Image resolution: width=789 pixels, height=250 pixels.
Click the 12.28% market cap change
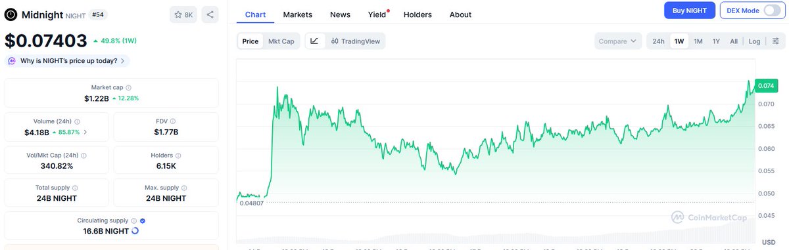128,98
